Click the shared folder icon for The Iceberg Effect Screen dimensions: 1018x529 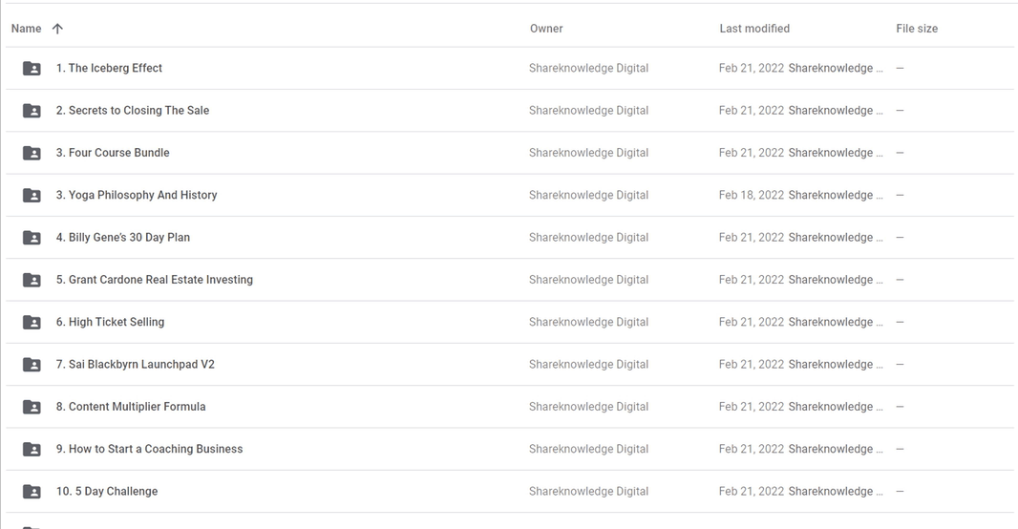(x=32, y=68)
